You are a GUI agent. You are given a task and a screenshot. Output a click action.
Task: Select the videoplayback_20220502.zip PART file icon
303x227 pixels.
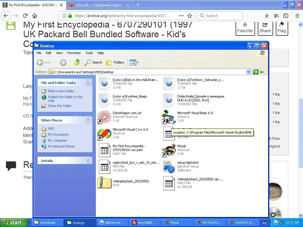169,183
